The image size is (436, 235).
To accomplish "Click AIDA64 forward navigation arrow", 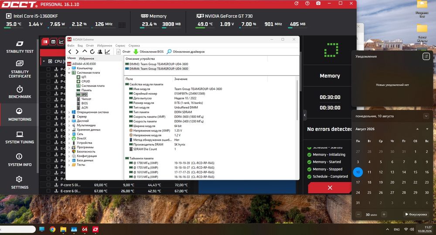I will pyautogui.click(x=77, y=52).
